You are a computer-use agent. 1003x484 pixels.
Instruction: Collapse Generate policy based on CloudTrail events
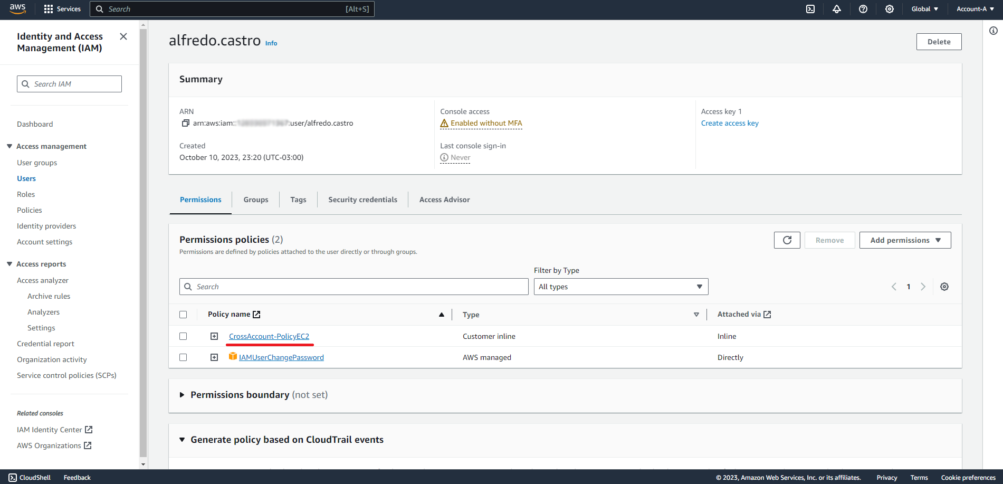coord(182,440)
